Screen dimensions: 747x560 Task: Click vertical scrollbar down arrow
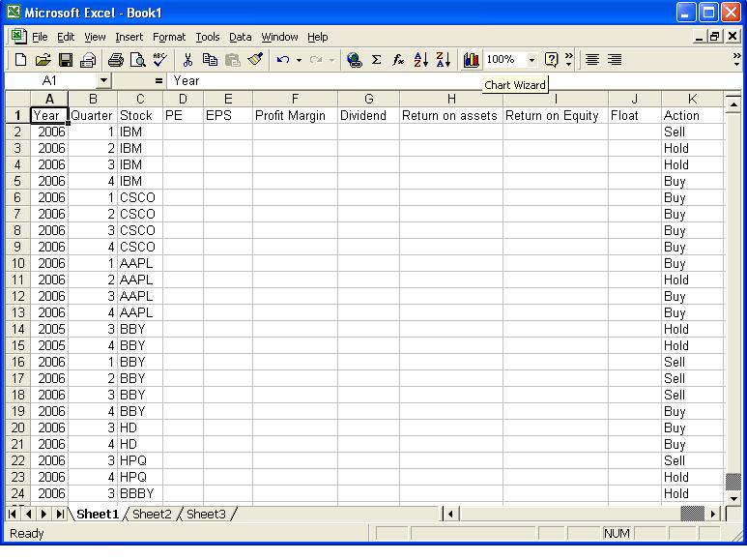click(x=733, y=498)
